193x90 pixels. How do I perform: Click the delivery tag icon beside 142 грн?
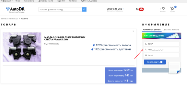pyautogui.click(x=92, y=49)
